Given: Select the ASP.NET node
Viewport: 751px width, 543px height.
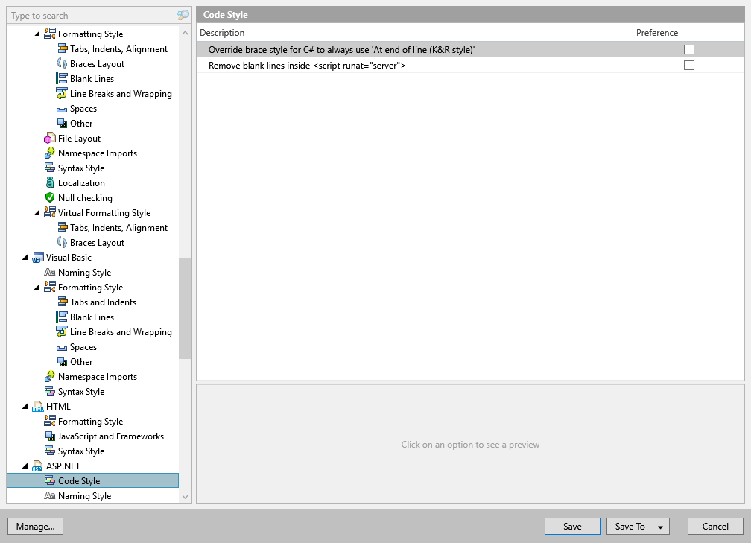Looking at the screenshot, I should [63, 466].
